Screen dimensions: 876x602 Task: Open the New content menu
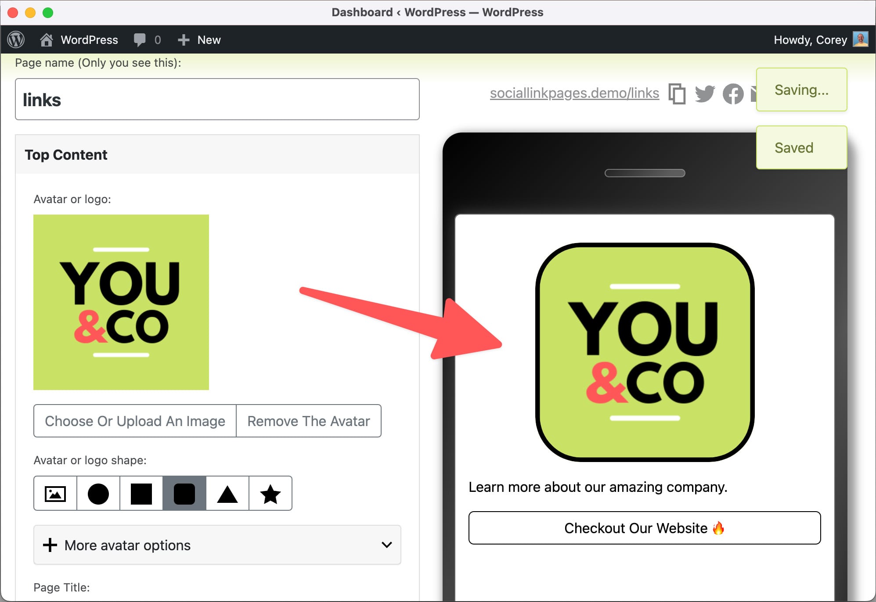coord(199,40)
